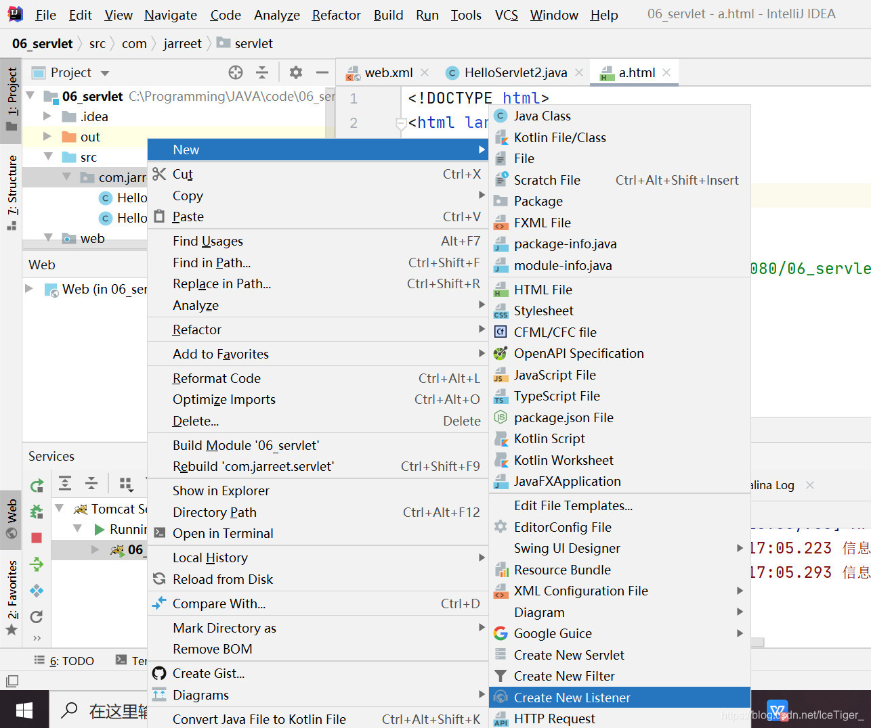Click the debug rerun icon in Services

pos(37,511)
